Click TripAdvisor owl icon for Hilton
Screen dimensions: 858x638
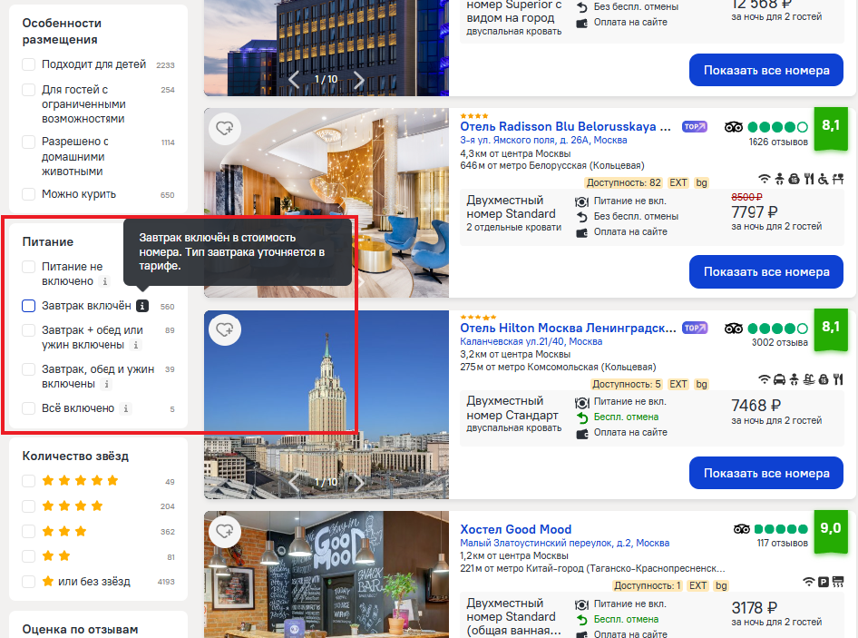[x=734, y=329]
